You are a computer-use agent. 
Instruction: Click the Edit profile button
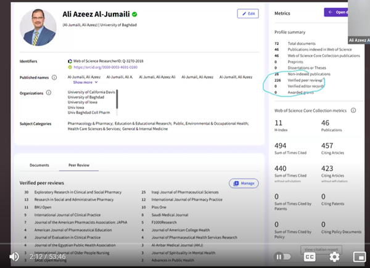248,14
